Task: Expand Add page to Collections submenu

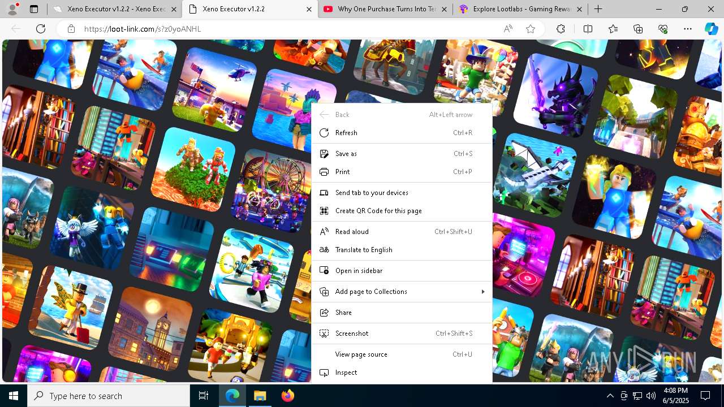Action: 402,292
